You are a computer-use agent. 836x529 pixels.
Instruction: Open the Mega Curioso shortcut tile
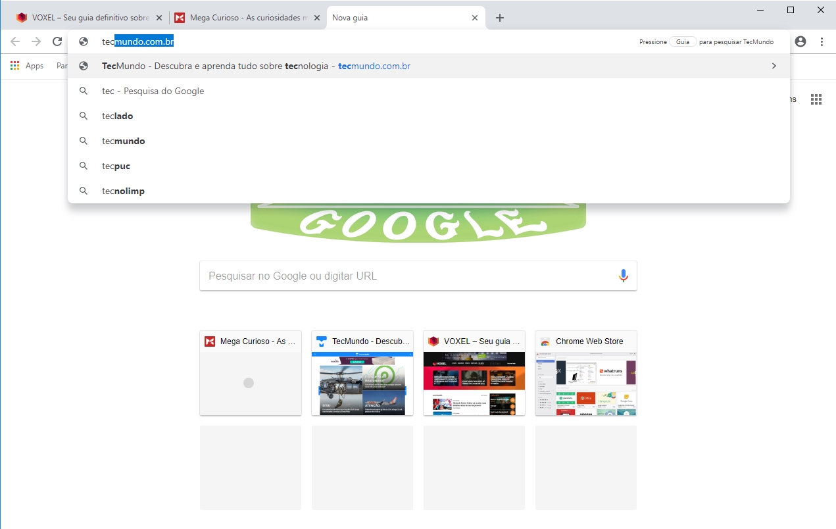pos(251,373)
